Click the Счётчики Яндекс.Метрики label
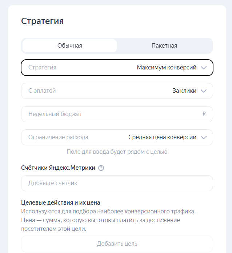This screenshot has width=232, height=253. [x=58, y=168]
